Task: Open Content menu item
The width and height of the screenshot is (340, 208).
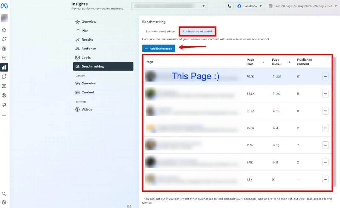Action: pos(104,92)
